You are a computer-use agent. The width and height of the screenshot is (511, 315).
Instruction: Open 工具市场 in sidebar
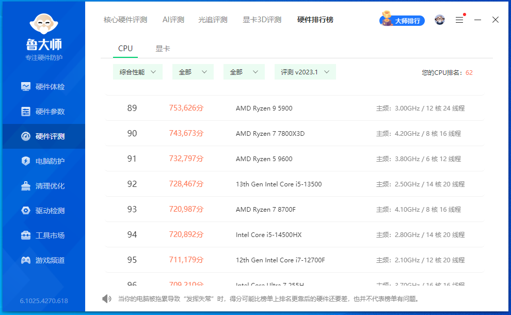coord(44,235)
